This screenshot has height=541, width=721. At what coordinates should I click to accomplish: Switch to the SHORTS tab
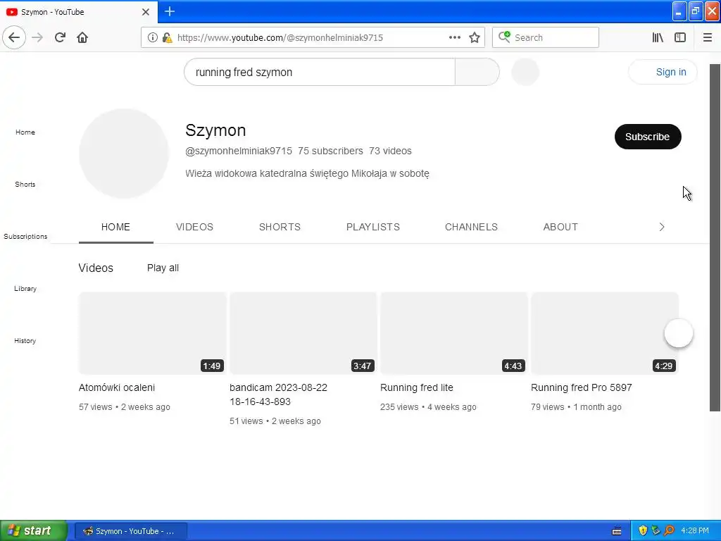point(280,228)
